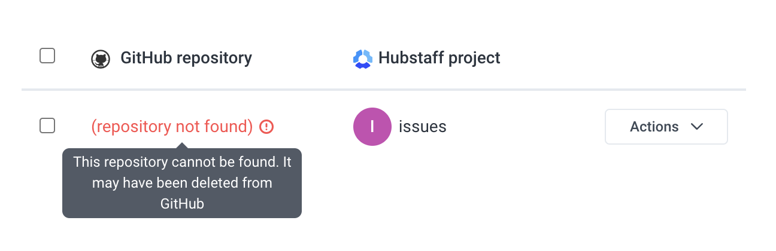
Task: Click the GitHub octocat icon in header
Action: (x=101, y=59)
